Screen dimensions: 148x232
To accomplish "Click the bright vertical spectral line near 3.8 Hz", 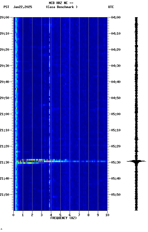I will tap(50, 114).
